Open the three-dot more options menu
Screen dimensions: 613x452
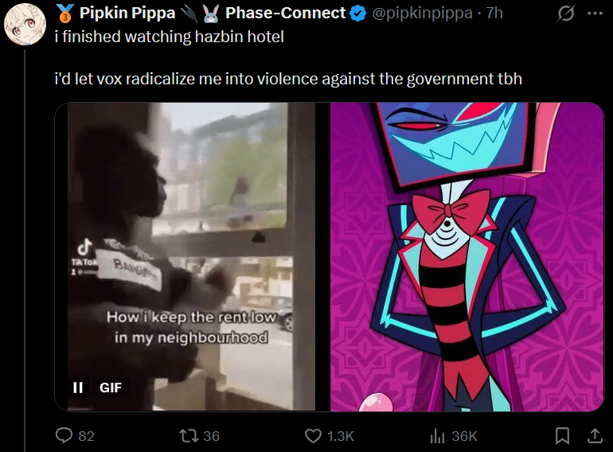coord(595,14)
